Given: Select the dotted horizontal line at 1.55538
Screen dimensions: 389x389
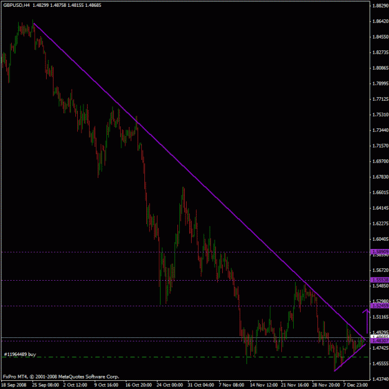Looking at the screenshot, I should tap(185, 280).
